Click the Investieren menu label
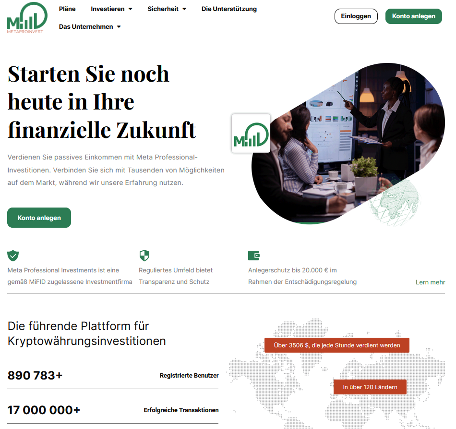Image resolution: width=456 pixels, height=429 pixels. pyautogui.click(x=108, y=9)
